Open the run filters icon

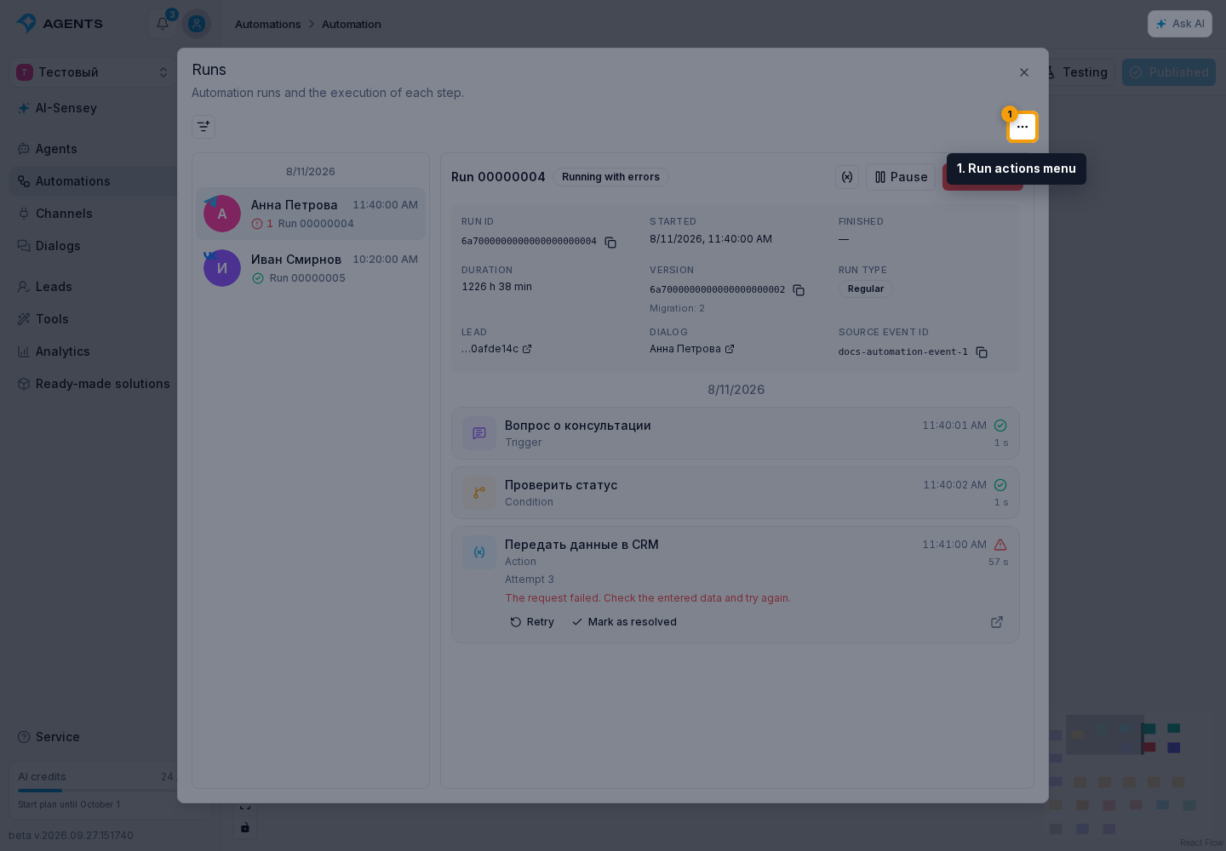click(x=203, y=127)
